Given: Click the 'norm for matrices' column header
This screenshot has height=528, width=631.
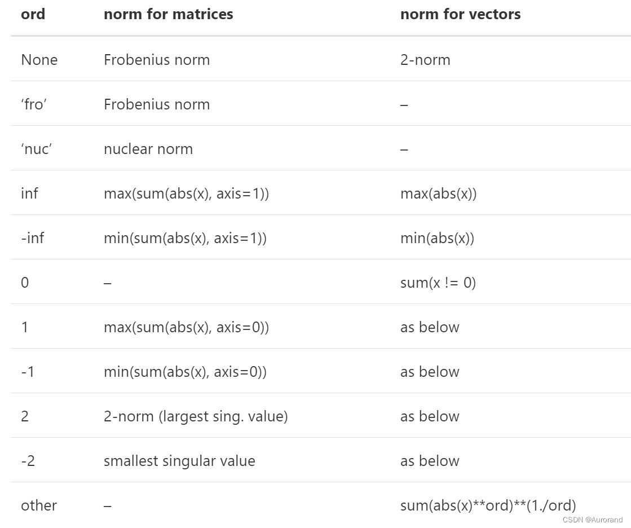Looking at the screenshot, I should [x=168, y=14].
